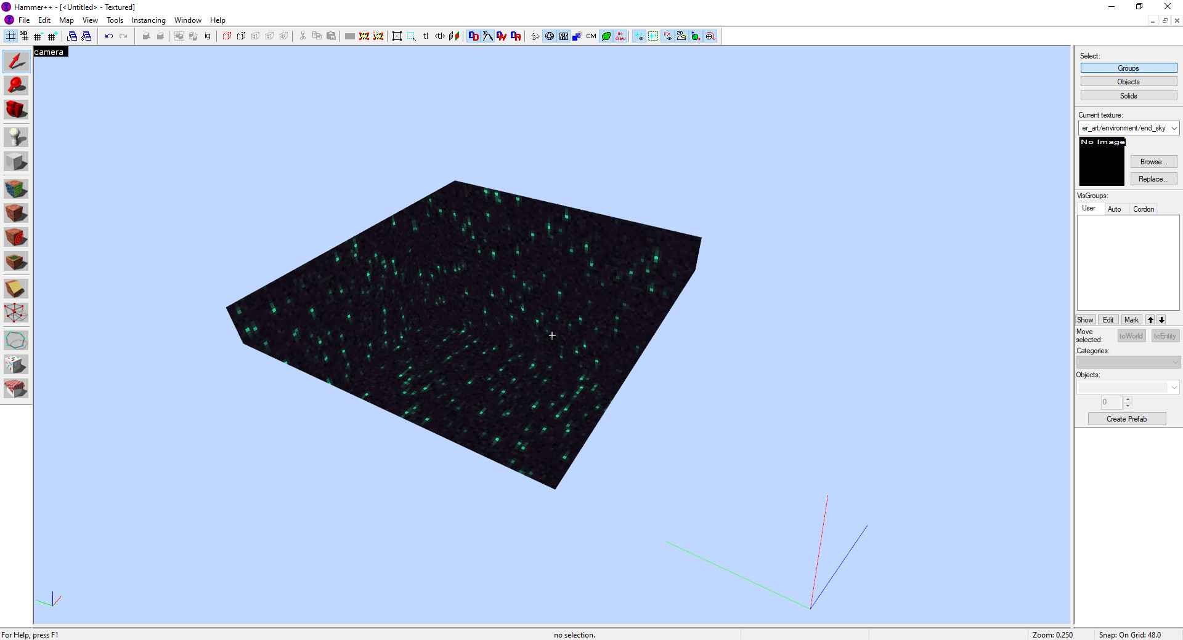Viewport: 1183px width, 640px height.
Task: Increment the objects count spinner
Action: 1128,399
